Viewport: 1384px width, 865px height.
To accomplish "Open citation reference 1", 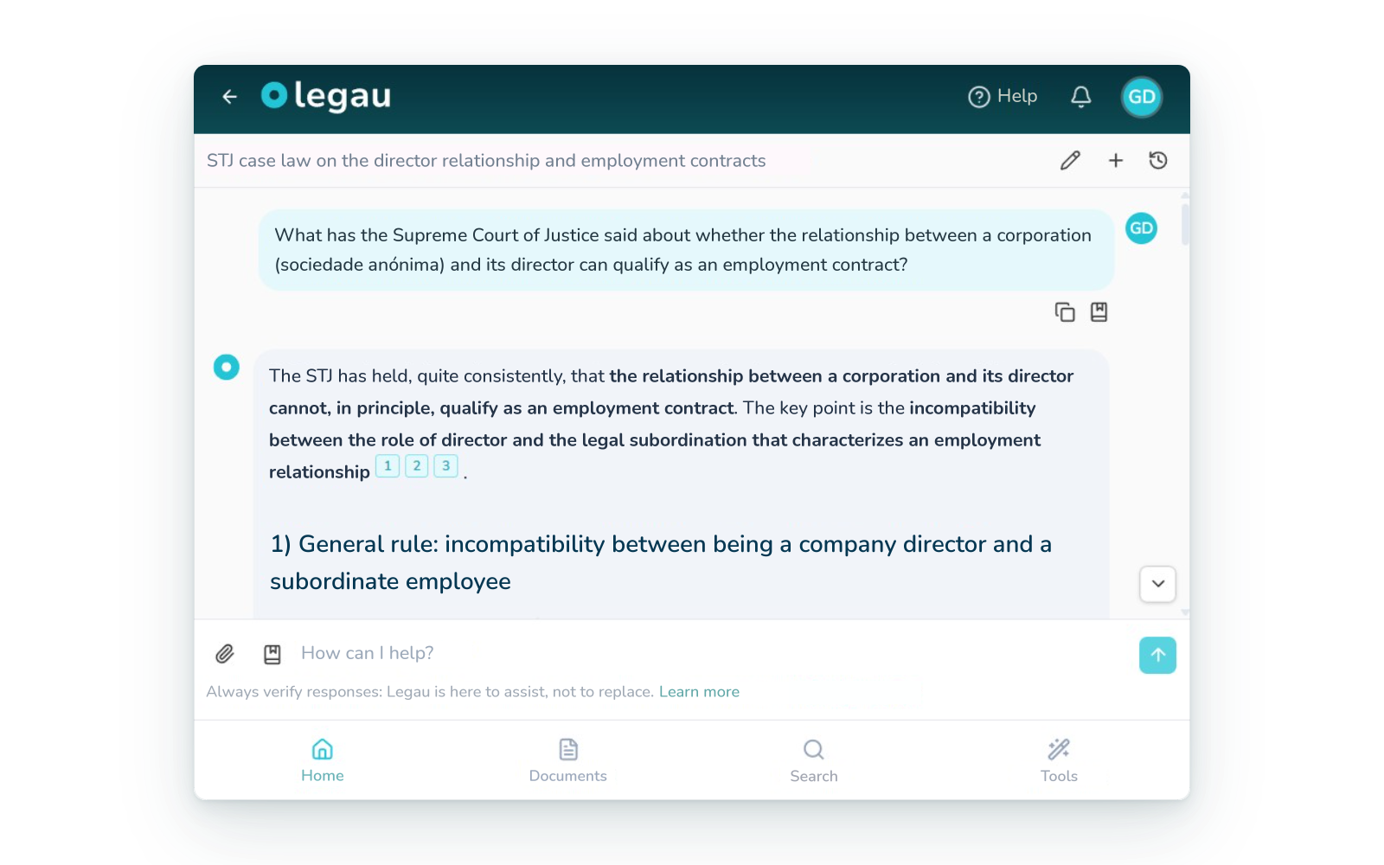I will [388, 466].
